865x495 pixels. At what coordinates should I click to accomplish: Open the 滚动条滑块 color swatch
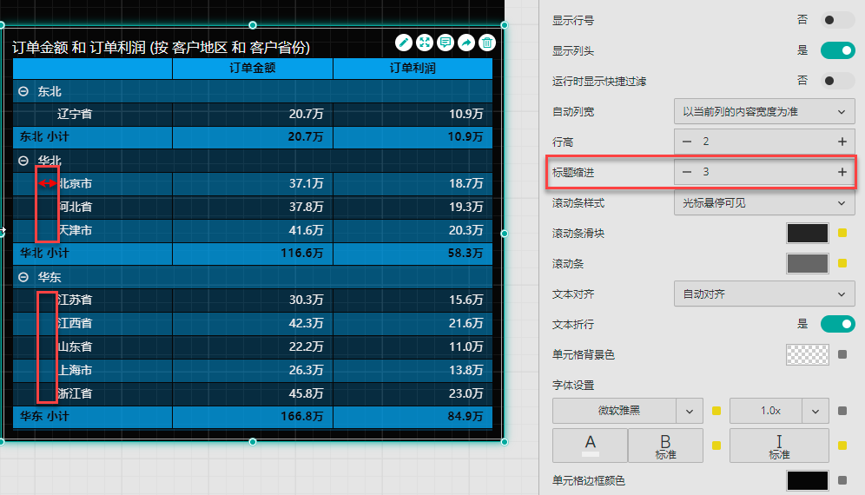807,233
